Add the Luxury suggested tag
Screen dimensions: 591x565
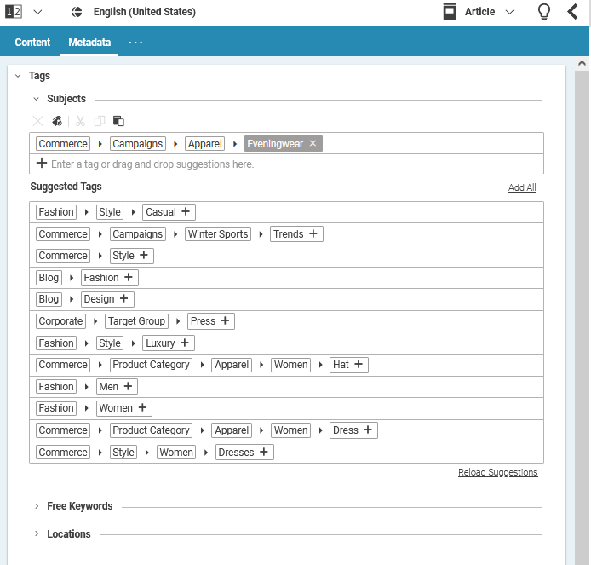184,343
